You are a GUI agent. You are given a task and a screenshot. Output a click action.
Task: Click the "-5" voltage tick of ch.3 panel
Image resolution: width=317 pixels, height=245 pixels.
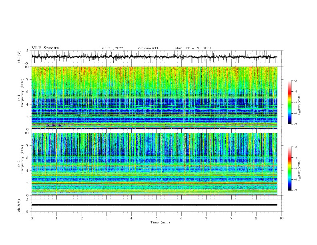27,212
